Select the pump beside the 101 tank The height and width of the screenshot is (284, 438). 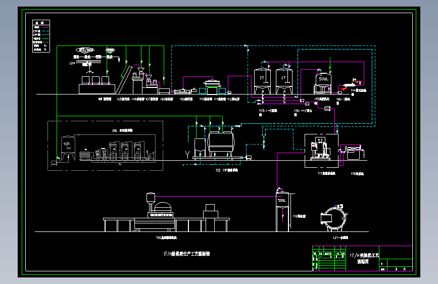pos(54,162)
